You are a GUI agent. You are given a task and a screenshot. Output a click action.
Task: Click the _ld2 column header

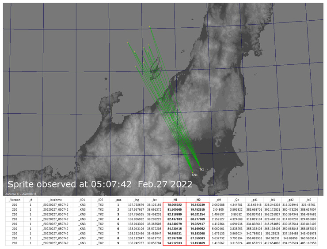coord(308,200)
